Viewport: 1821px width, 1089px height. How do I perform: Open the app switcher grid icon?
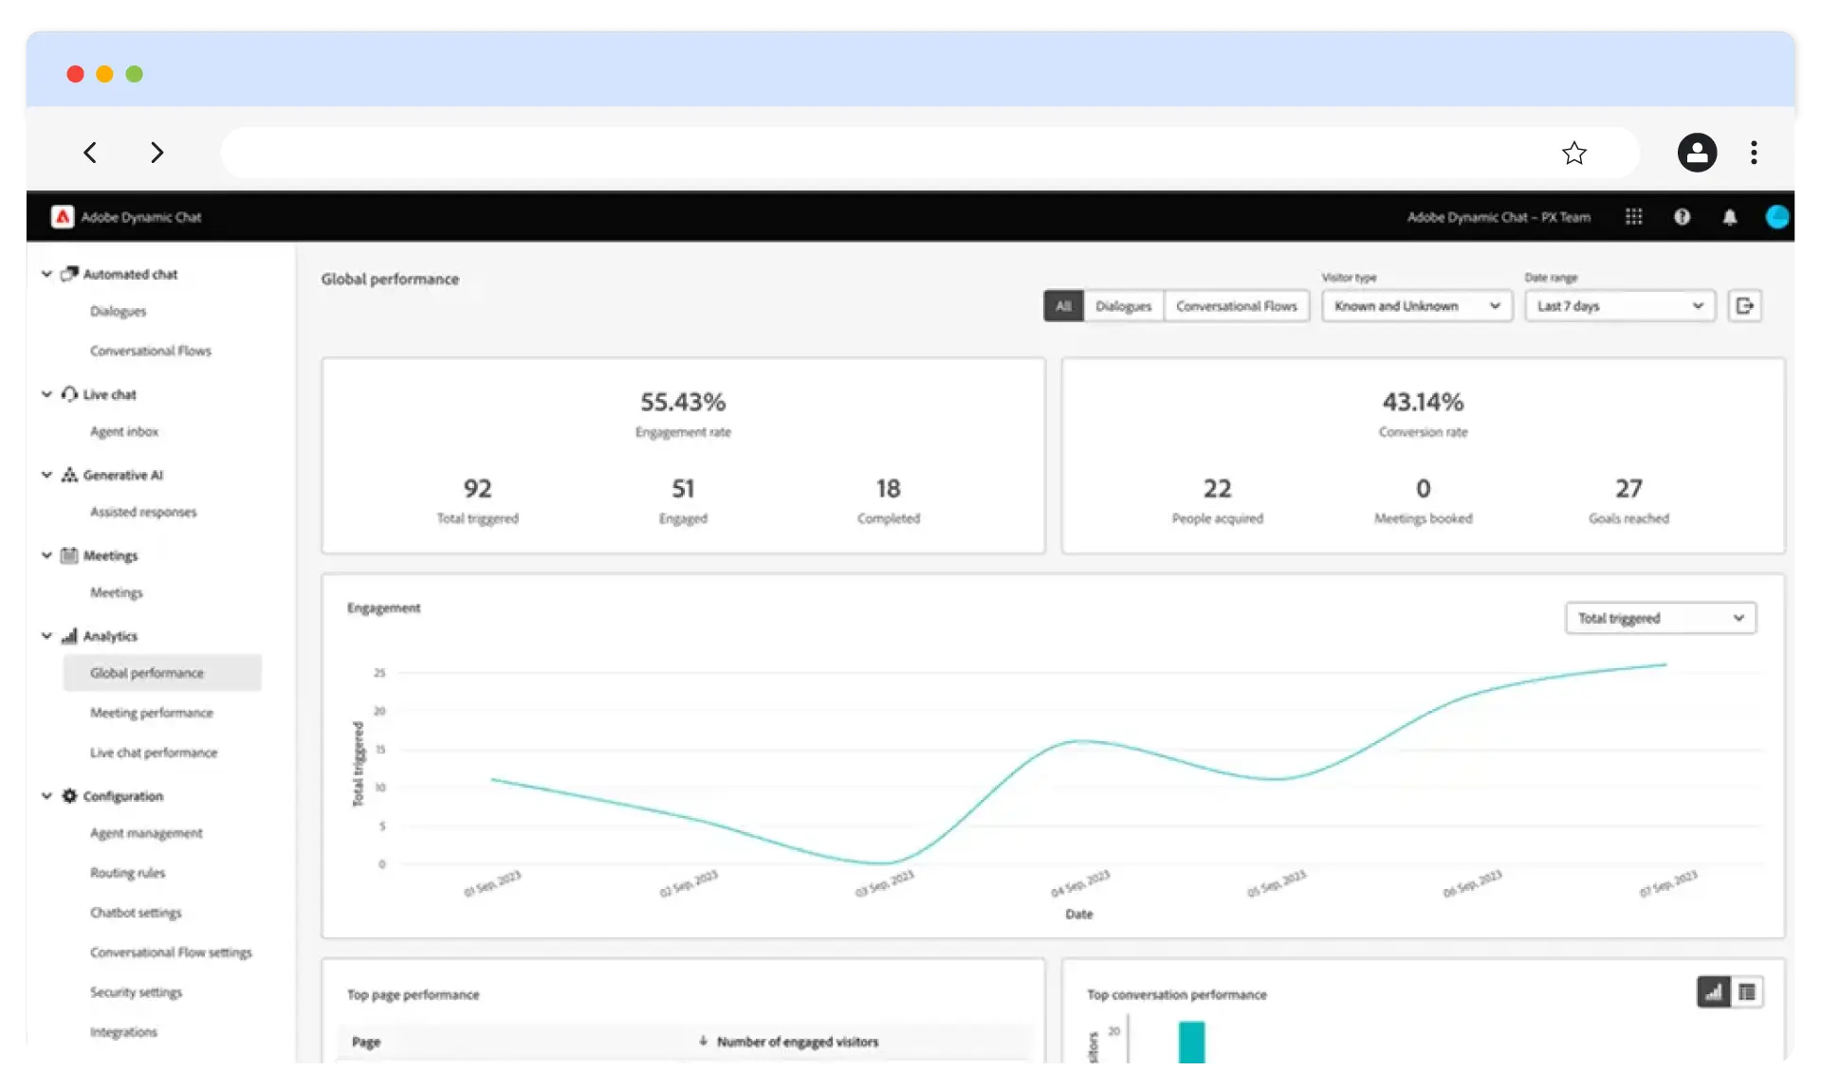1633,217
